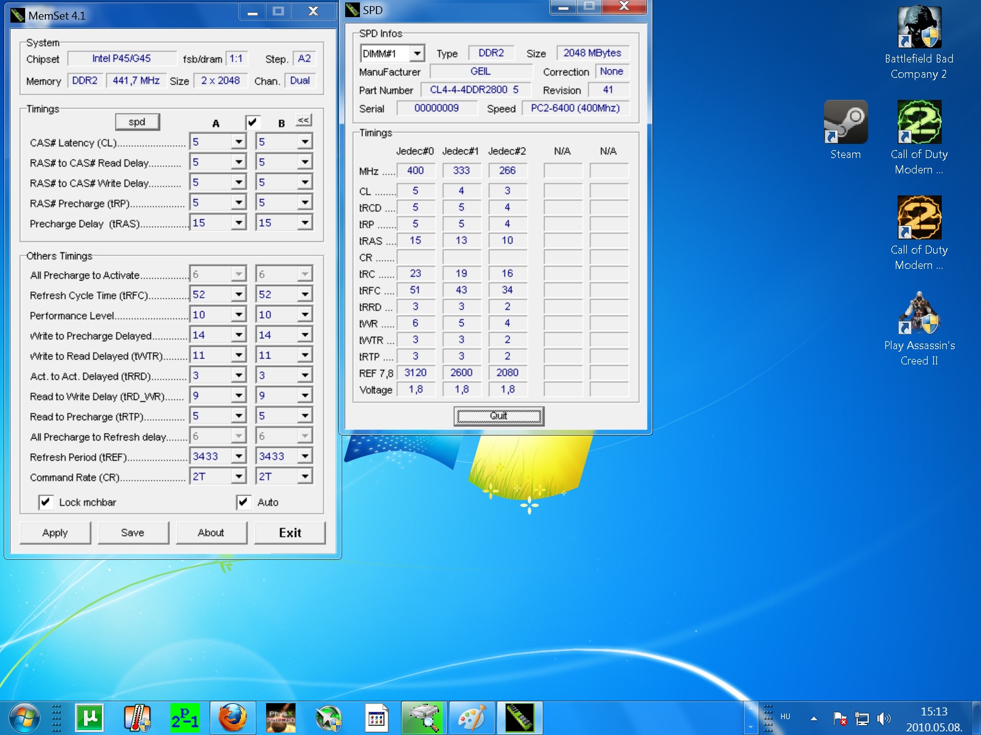
Task: Click the memory frequency field 441,7 MHz
Action: pyautogui.click(x=136, y=81)
